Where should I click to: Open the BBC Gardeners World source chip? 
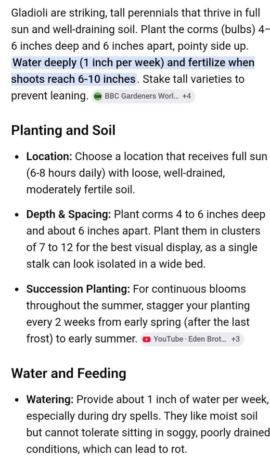143,96
